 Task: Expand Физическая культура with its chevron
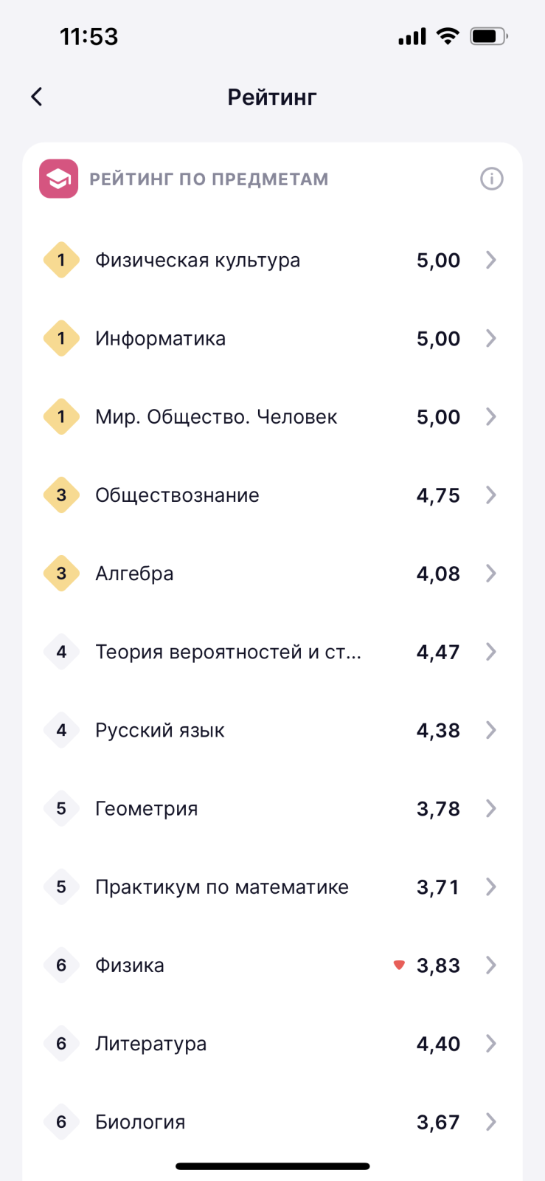coord(491,260)
